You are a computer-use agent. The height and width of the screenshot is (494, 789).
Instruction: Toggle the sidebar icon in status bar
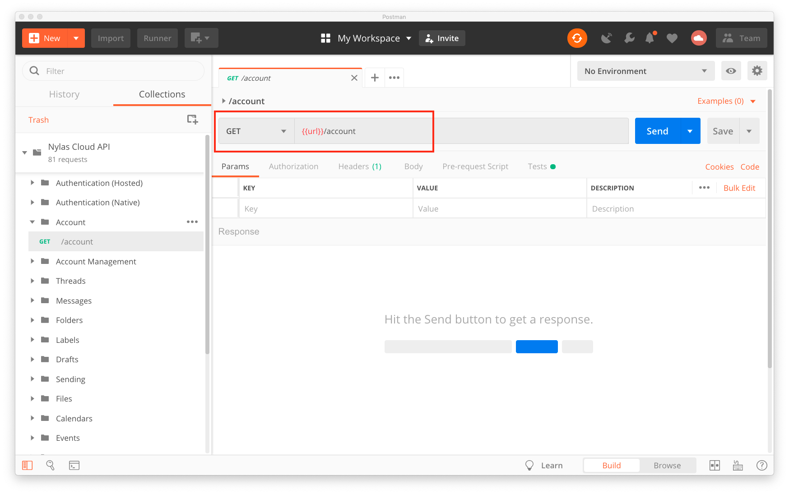click(x=28, y=465)
